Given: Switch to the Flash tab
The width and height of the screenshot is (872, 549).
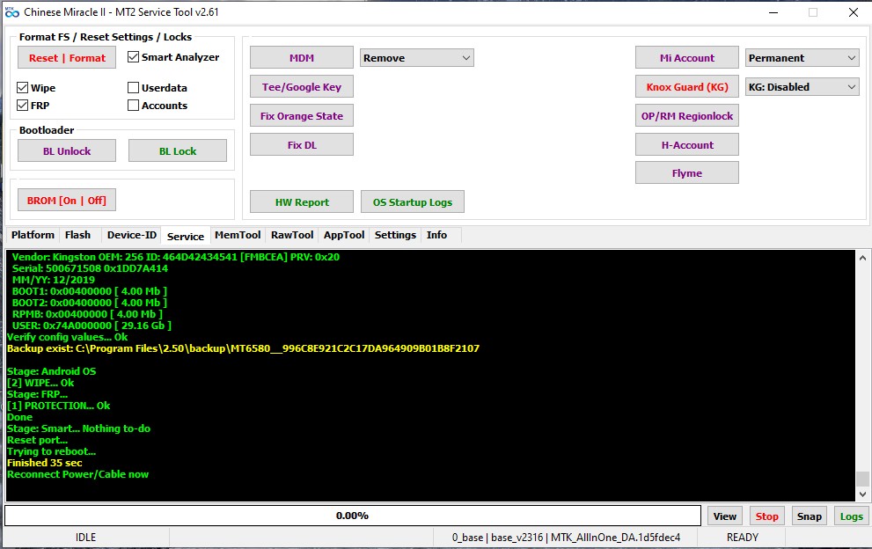Looking at the screenshot, I should [77, 235].
